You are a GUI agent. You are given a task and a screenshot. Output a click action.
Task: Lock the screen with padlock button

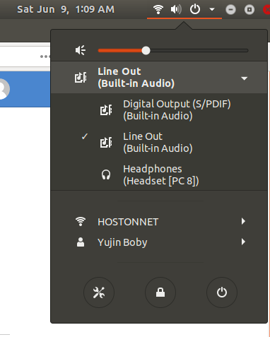coord(160,292)
